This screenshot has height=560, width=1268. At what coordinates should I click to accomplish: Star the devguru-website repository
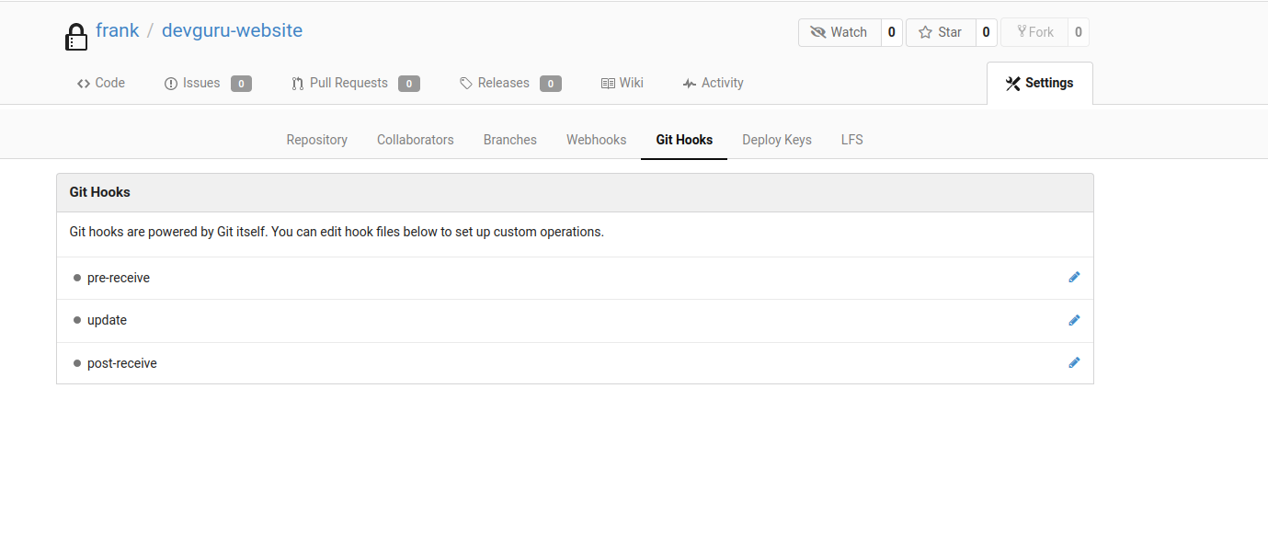tap(940, 32)
